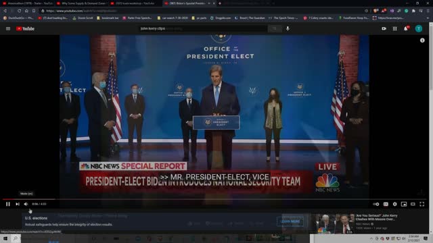Enable theater mode view

(x=413, y=204)
